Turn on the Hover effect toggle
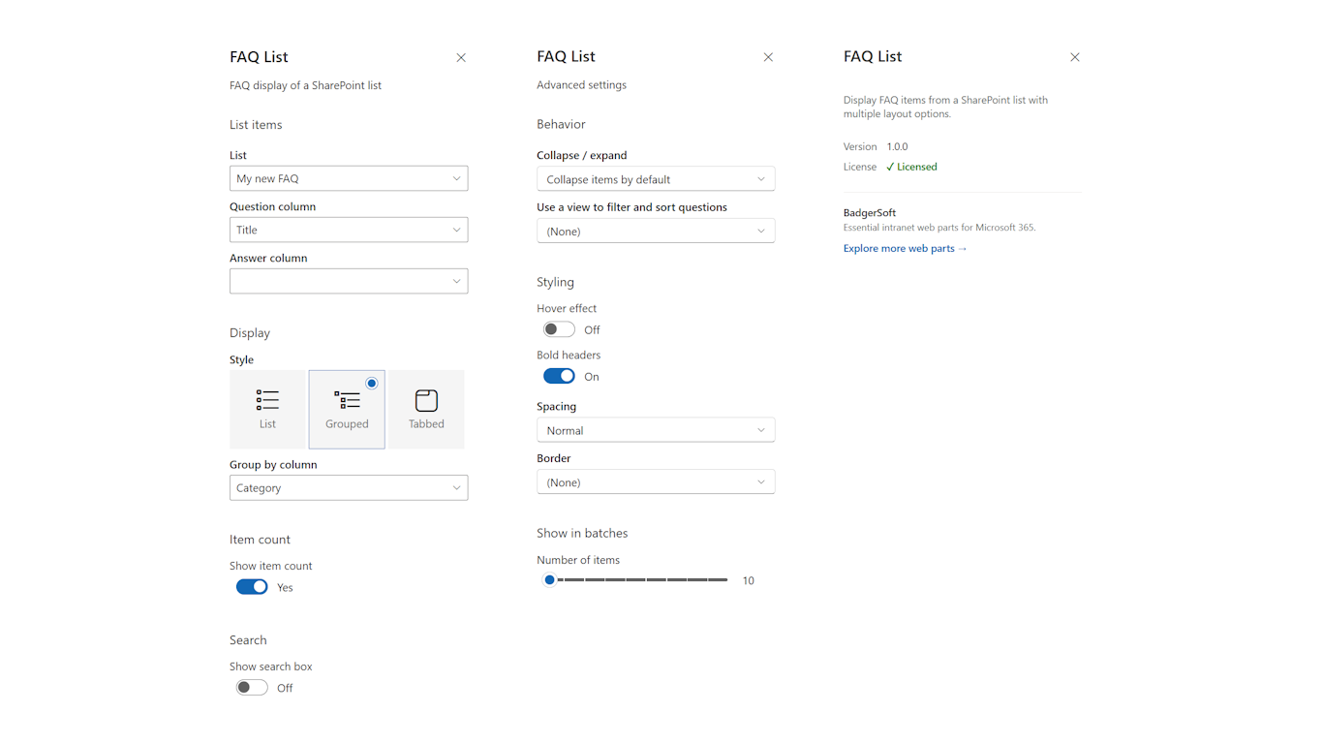The height and width of the screenshot is (744, 1323). tap(559, 329)
